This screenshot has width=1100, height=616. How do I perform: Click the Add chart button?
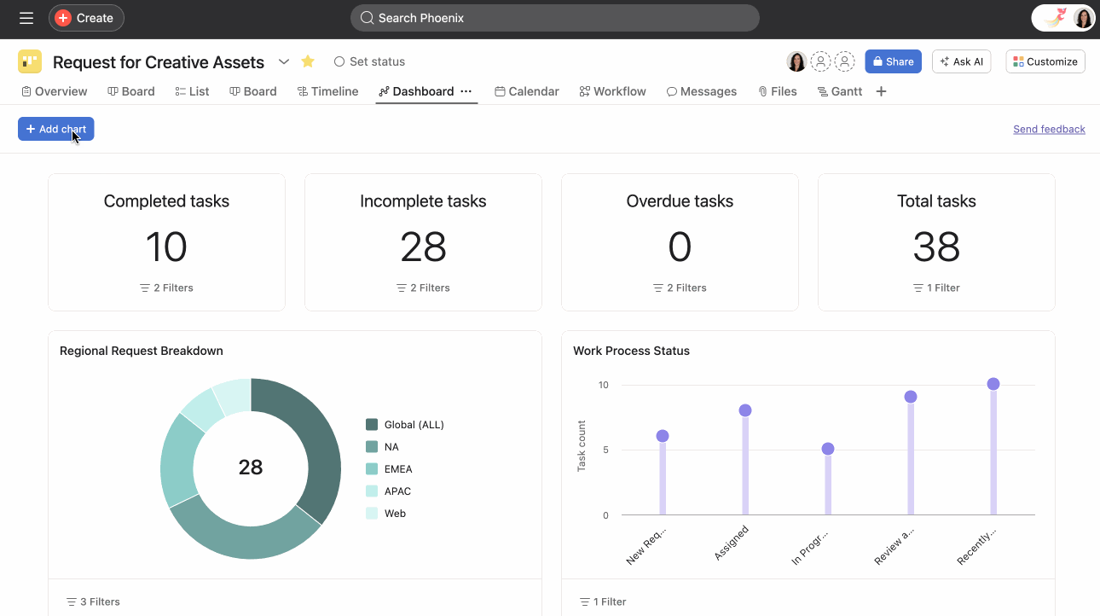(55, 129)
